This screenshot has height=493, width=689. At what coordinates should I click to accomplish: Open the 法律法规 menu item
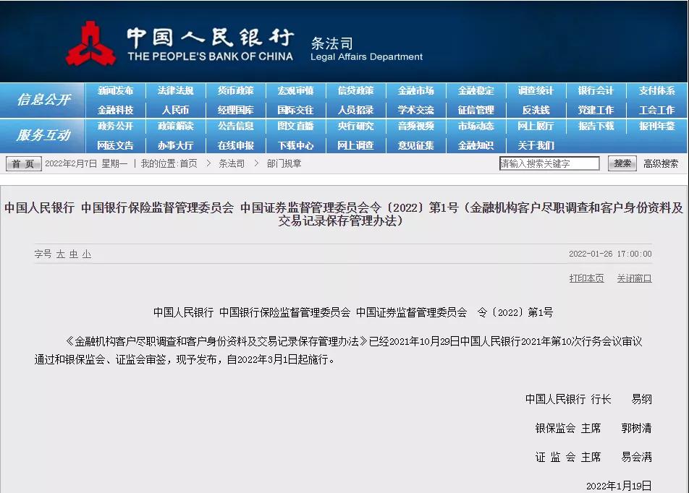tap(174, 90)
